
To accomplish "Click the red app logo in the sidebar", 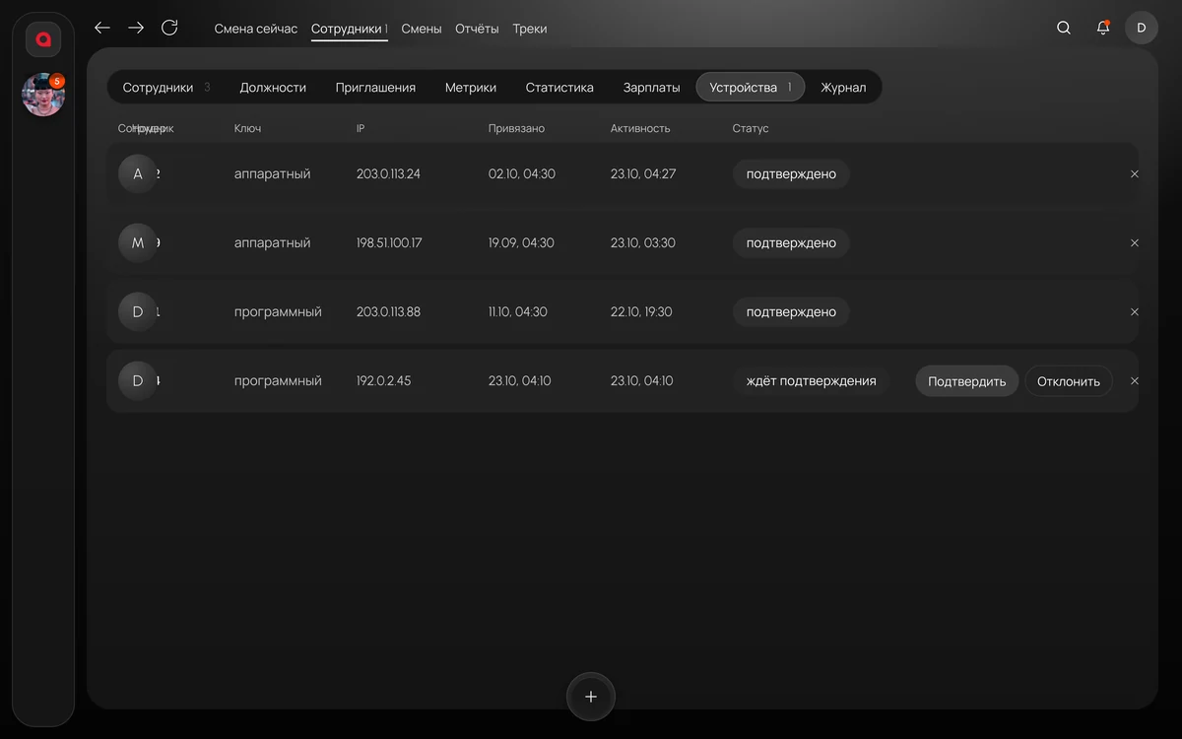I will click(43, 39).
